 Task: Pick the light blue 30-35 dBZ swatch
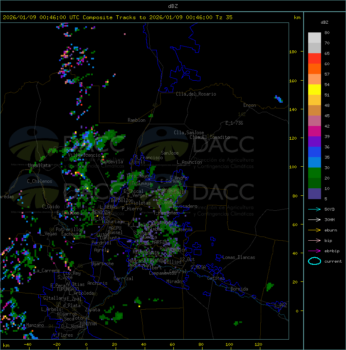(314, 162)
